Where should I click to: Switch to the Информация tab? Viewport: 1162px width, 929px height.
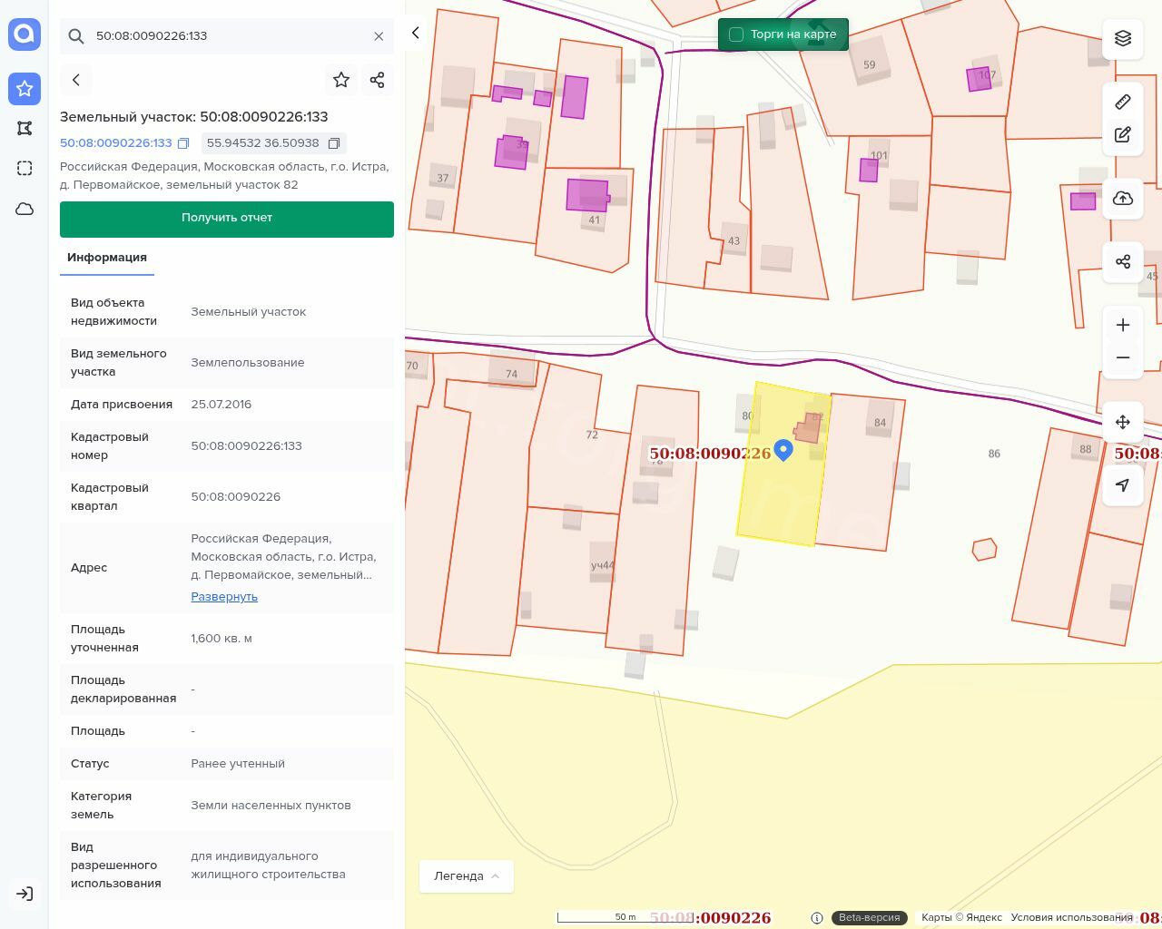[x=107, y=258]
